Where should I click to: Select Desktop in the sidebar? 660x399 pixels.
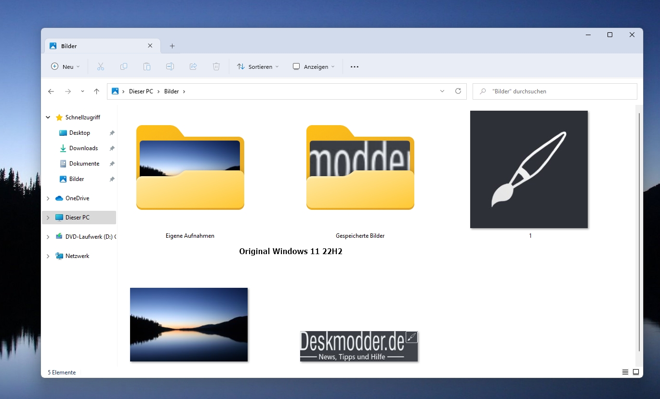(79, 133)
